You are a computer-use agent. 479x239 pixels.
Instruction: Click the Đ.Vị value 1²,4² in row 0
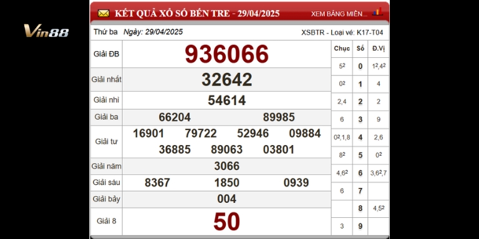[379, 65]
